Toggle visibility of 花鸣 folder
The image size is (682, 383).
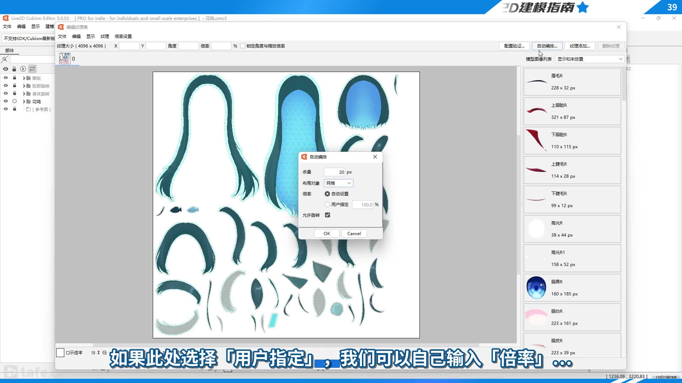click(x=6, y=101)
